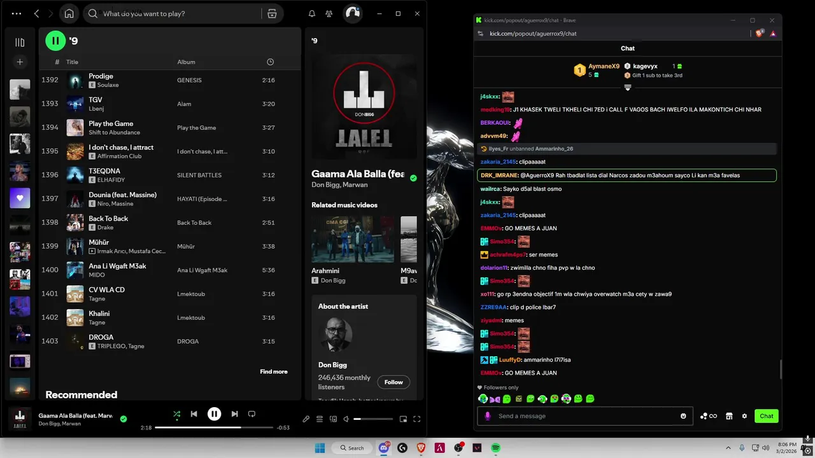Collapse Your Library sidebar icon
Viewport: 815px width, 458px height.
[20, 42]
